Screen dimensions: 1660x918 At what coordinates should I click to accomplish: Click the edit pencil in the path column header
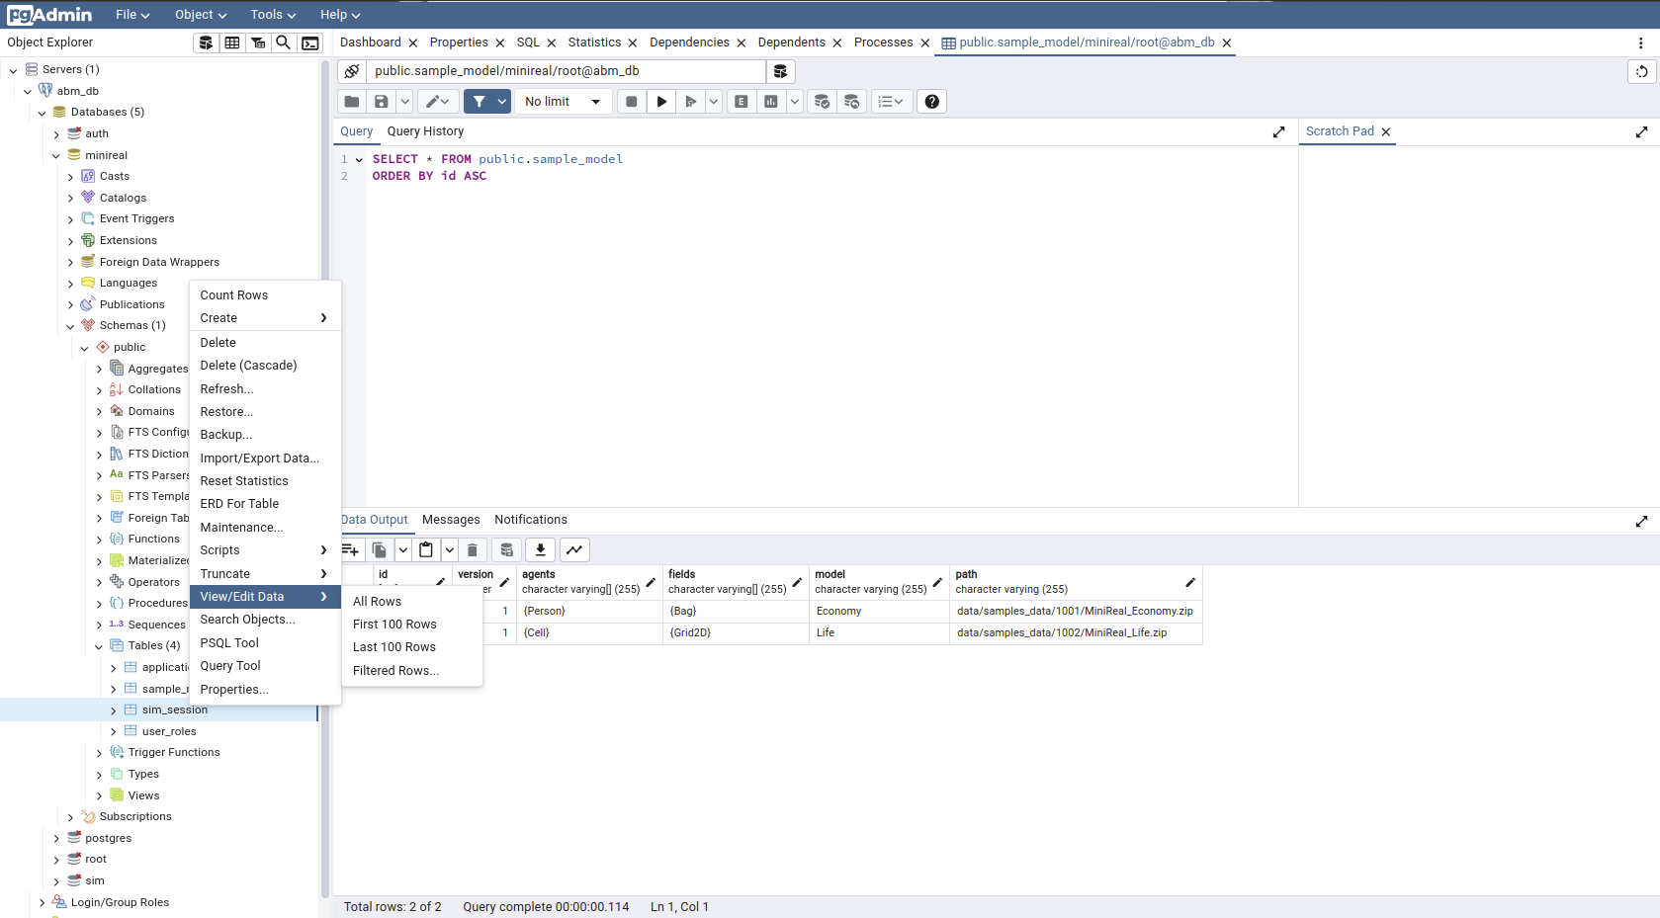(1190, 582)
